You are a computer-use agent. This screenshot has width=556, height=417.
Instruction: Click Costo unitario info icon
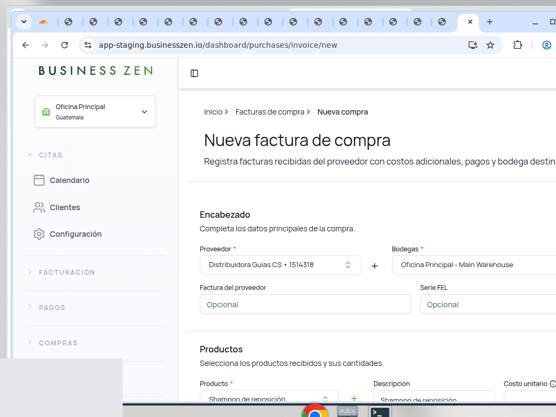[x=552, y=384]
